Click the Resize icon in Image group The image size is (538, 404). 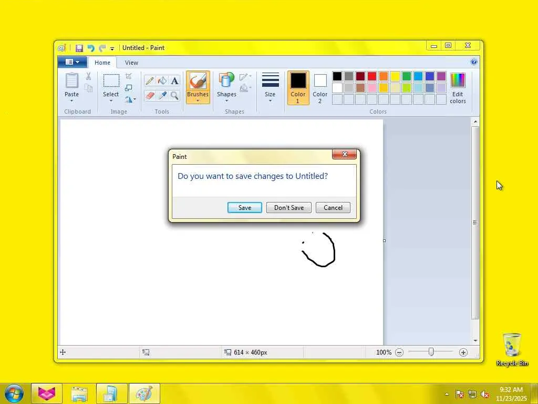(x=129, y=88)
